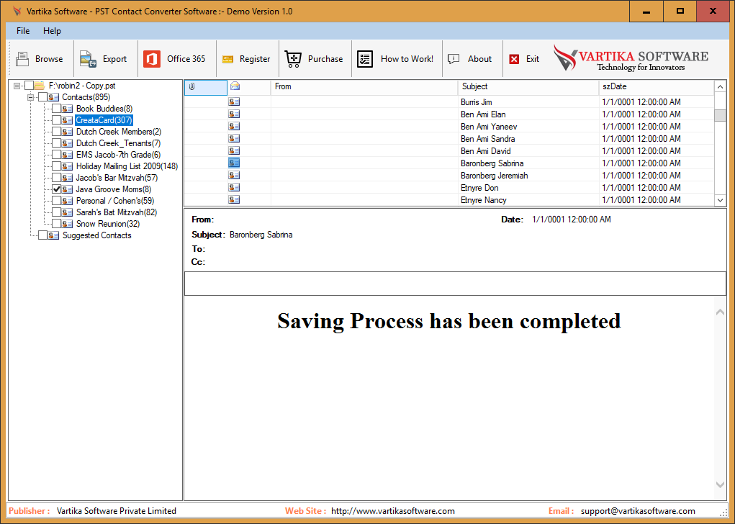Click the contact card icon for Ben Ami Sandra

pyautogui.click(x=234, y=138)
